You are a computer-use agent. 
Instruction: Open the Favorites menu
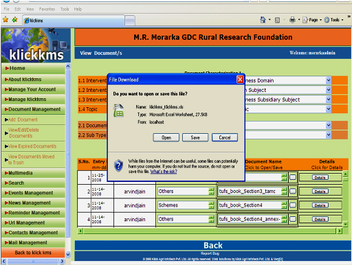(x=47, y=9)
